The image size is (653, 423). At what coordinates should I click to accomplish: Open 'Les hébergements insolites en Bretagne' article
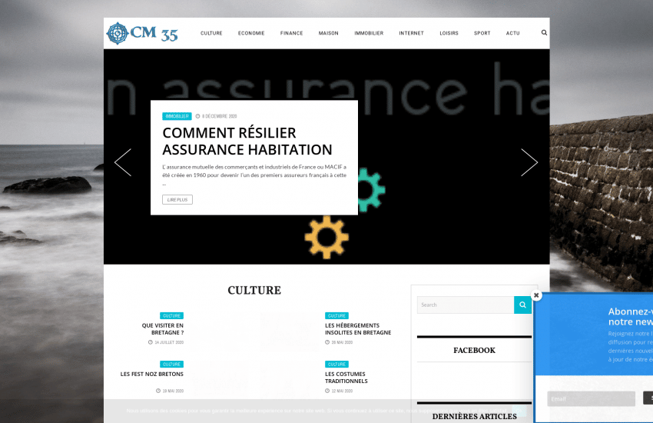coord(358,329)
